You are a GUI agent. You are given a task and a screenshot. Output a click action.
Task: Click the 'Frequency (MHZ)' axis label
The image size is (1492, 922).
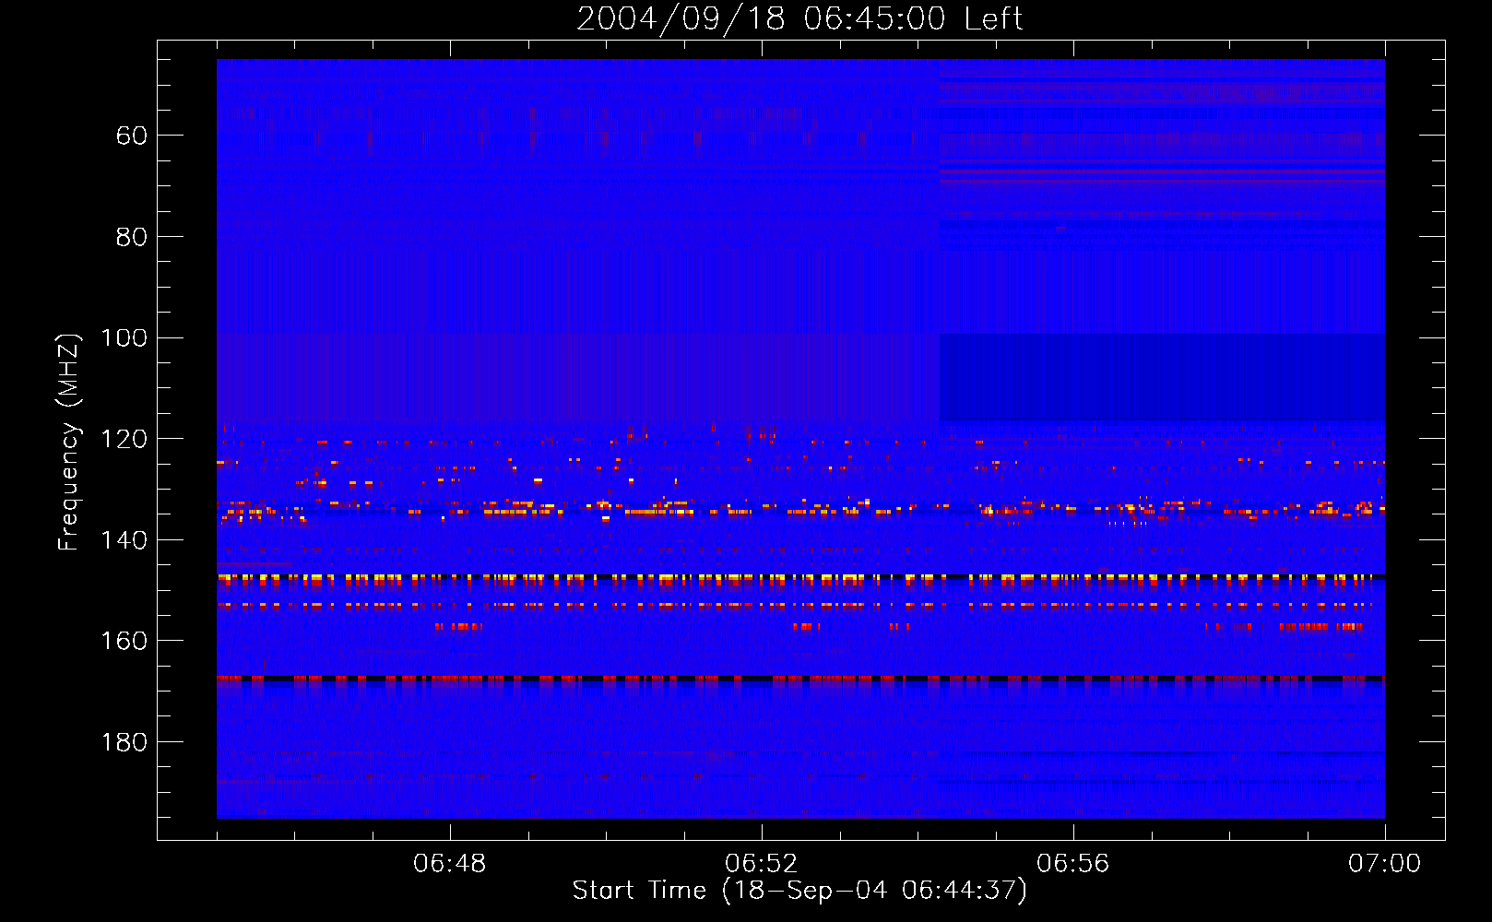click(x=68, y=442)
